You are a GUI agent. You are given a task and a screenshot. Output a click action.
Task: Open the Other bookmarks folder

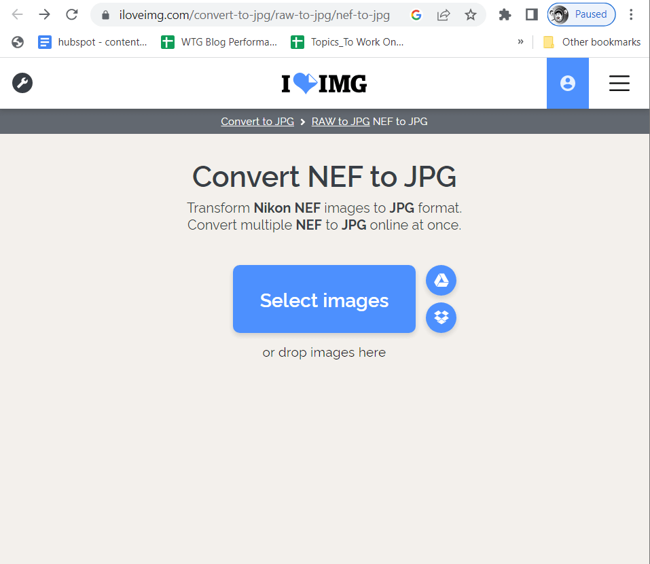pyautogui.click(x=592, y=42)
